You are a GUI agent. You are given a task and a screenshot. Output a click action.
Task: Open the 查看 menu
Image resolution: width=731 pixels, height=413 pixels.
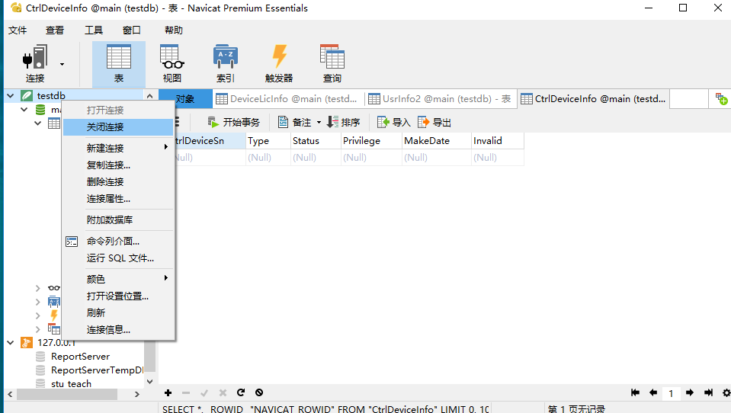(55, 30)
